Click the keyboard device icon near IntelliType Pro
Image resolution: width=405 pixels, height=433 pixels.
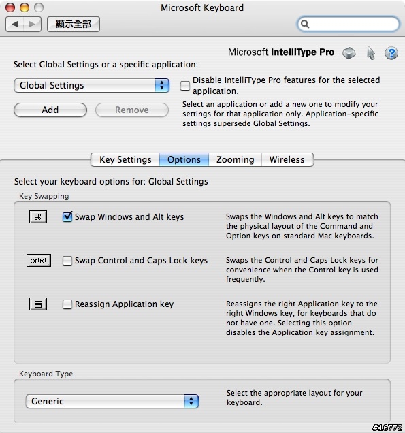[x=349, y=53]
